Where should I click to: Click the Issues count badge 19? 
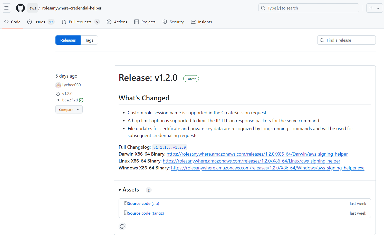pos(51,22)
